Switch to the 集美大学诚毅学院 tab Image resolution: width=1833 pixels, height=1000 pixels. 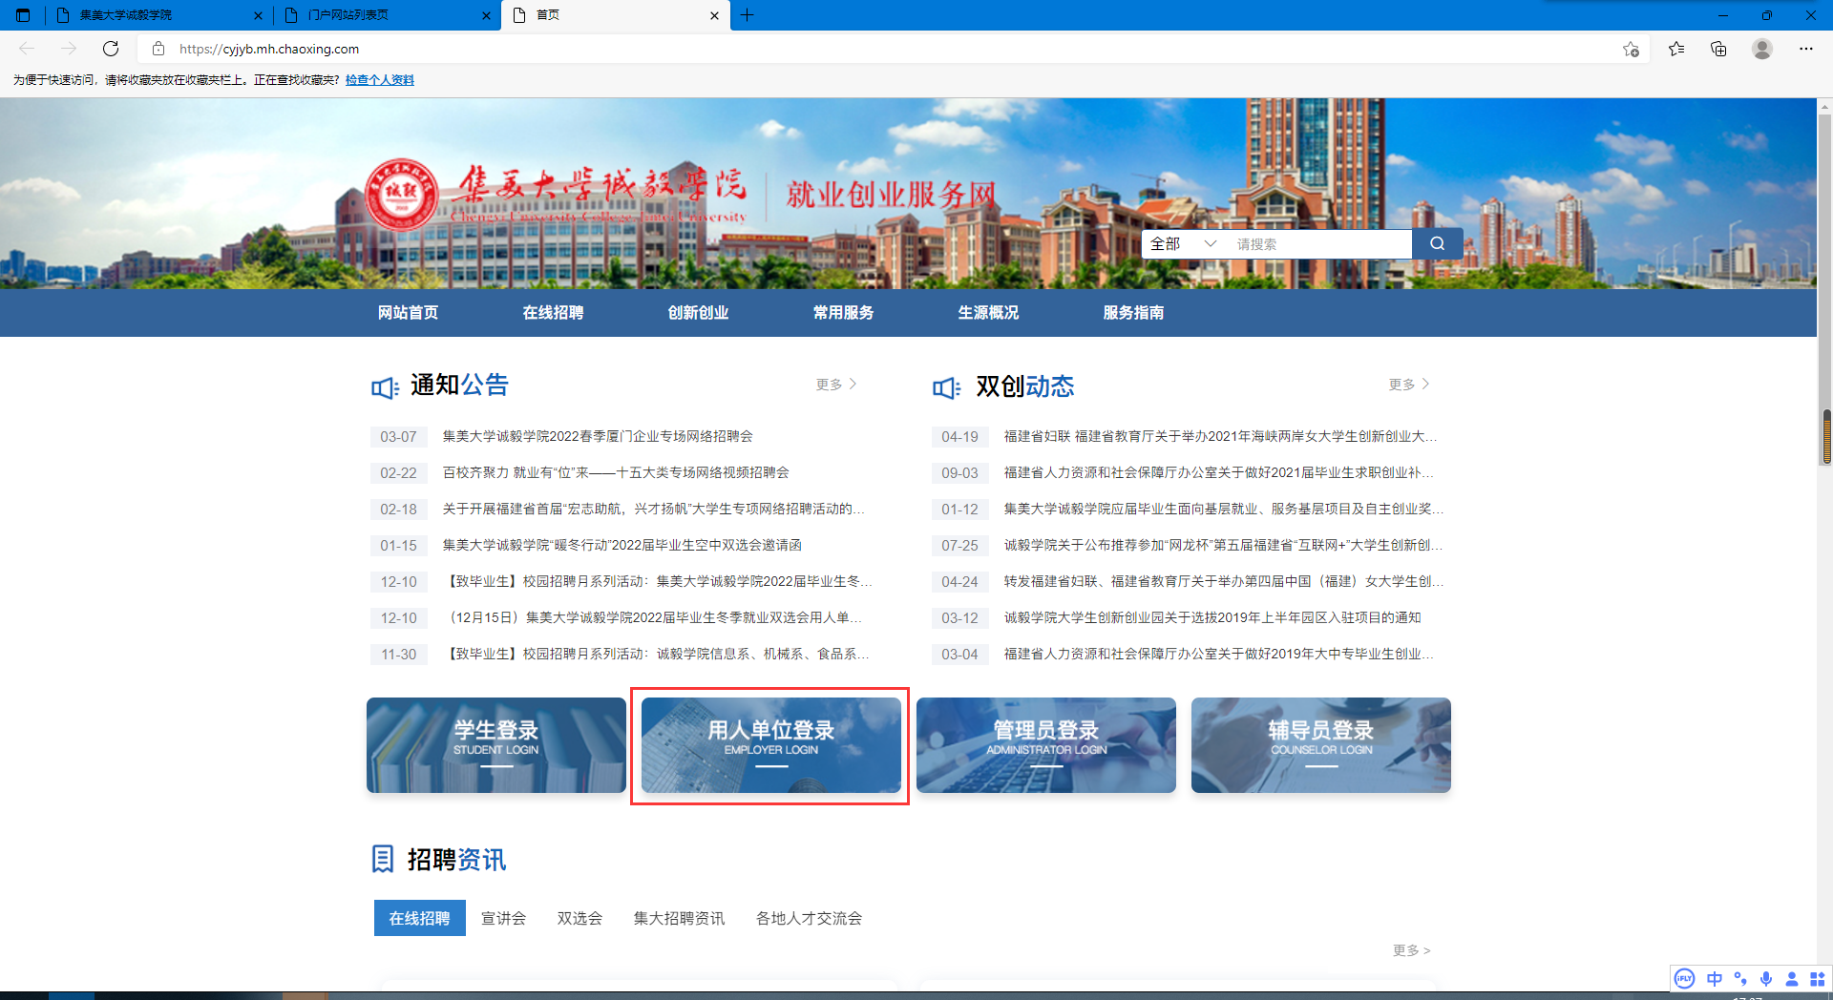coord(158,15)
